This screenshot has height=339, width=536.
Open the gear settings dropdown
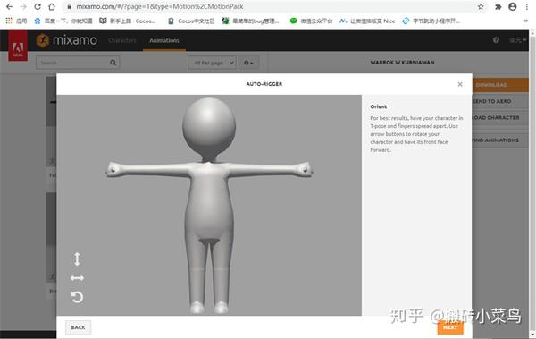coord(248,63)
